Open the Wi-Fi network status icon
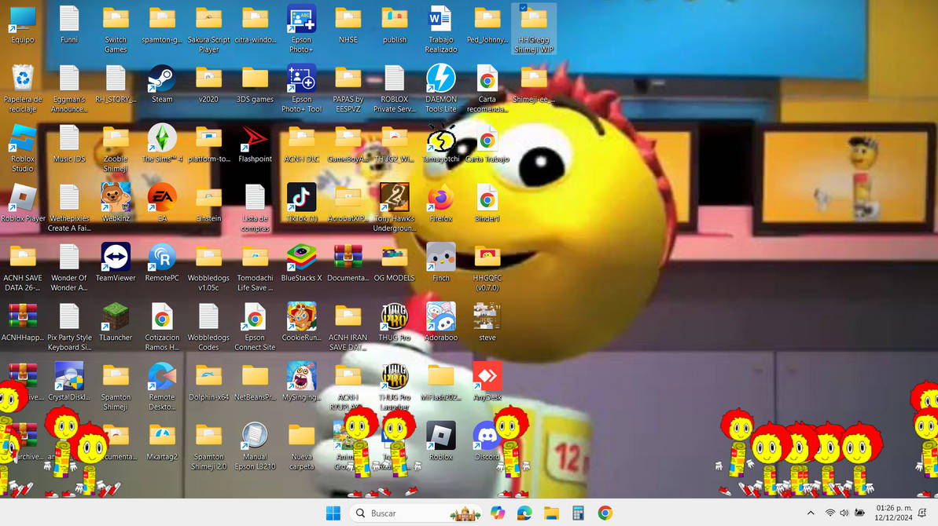The height and width of the screenshot is (526, 938). tap(829, 513)
